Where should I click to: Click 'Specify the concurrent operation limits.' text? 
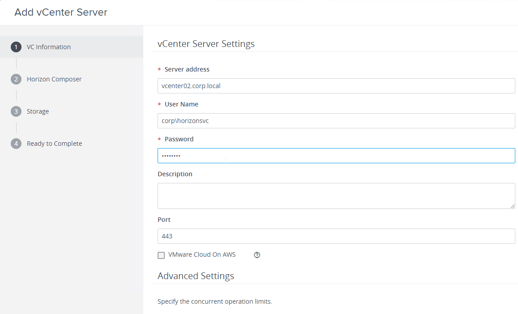(x=215, y=301)
